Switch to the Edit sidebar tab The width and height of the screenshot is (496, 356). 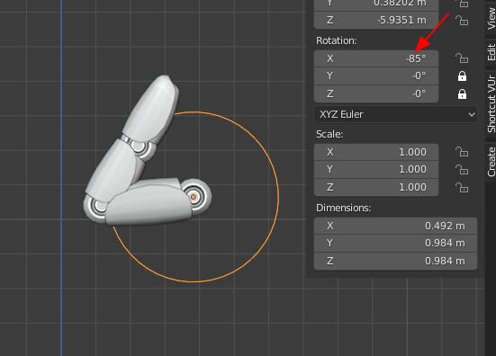[x=491, y=52]
